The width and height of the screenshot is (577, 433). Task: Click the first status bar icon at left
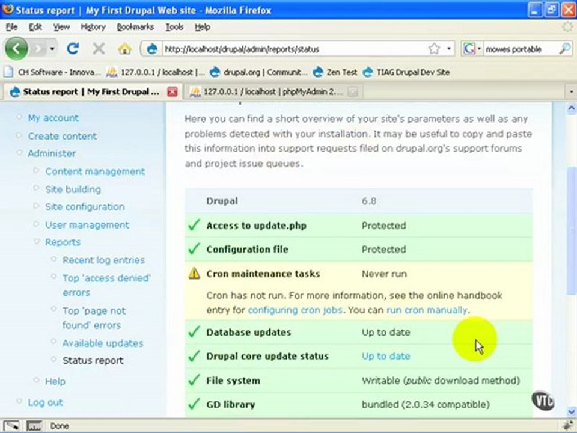[11, 426]
